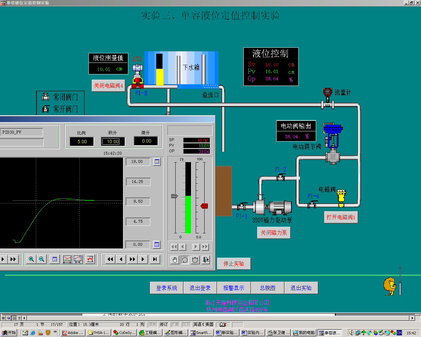Click the 关闭磁力泵 pump button

274,233
